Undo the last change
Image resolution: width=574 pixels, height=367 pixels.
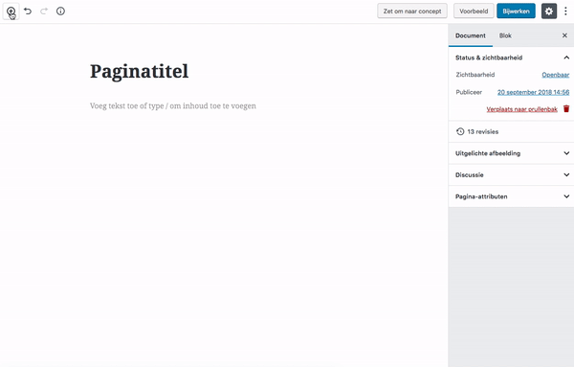[x=28, y=11]
